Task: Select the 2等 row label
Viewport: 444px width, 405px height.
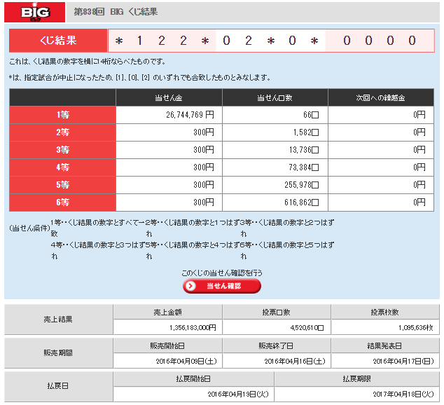Action: [62, 132]
